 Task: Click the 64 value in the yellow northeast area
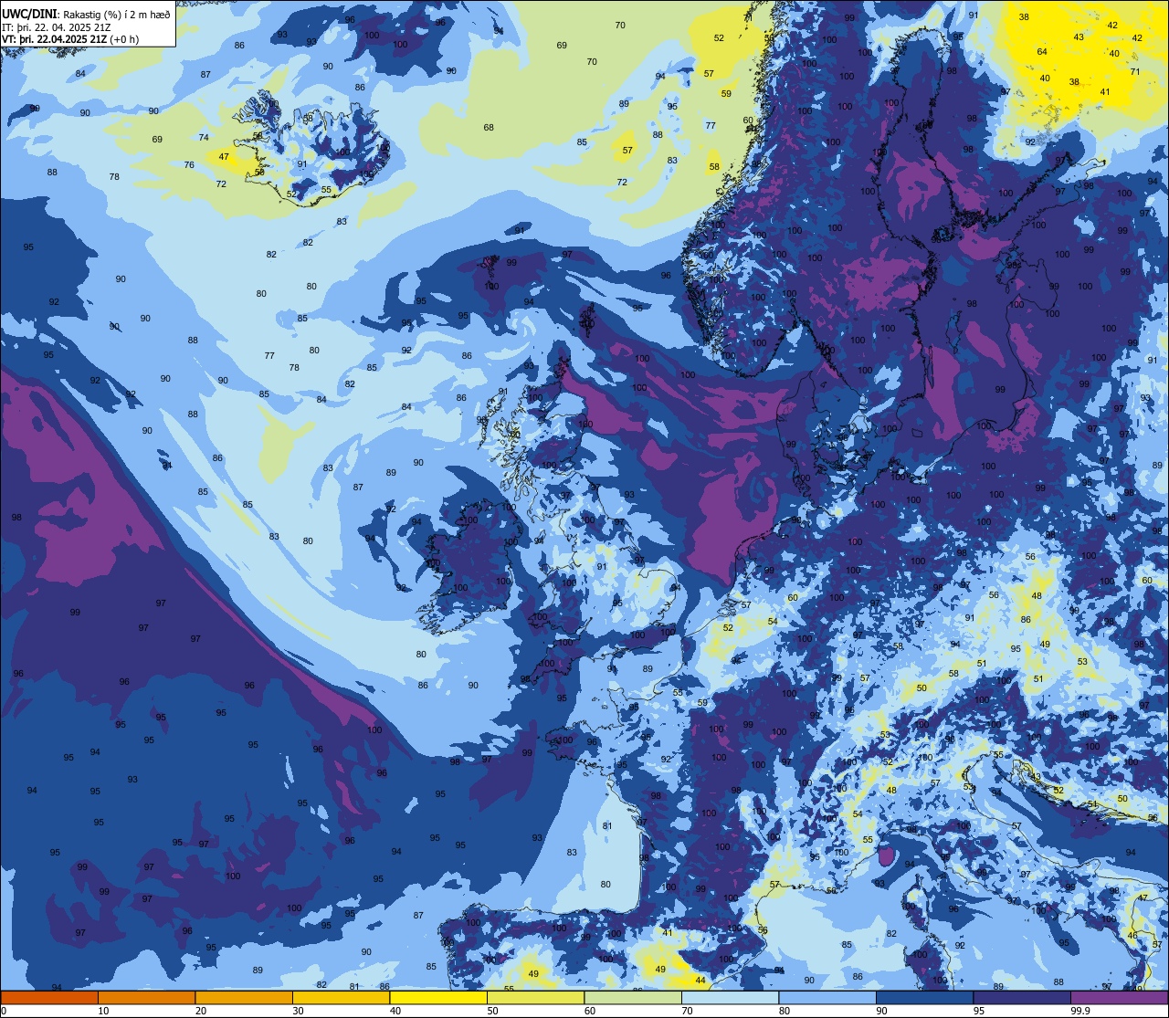[1042, 51]
